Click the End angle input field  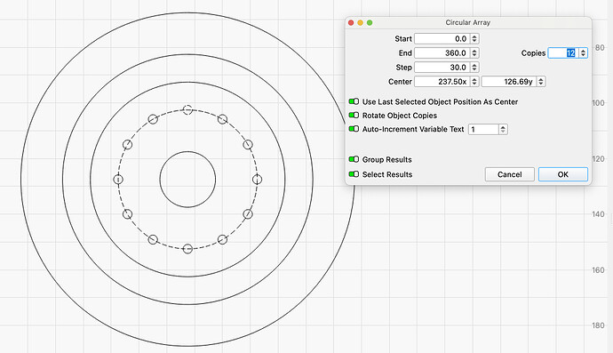point(442,52)
